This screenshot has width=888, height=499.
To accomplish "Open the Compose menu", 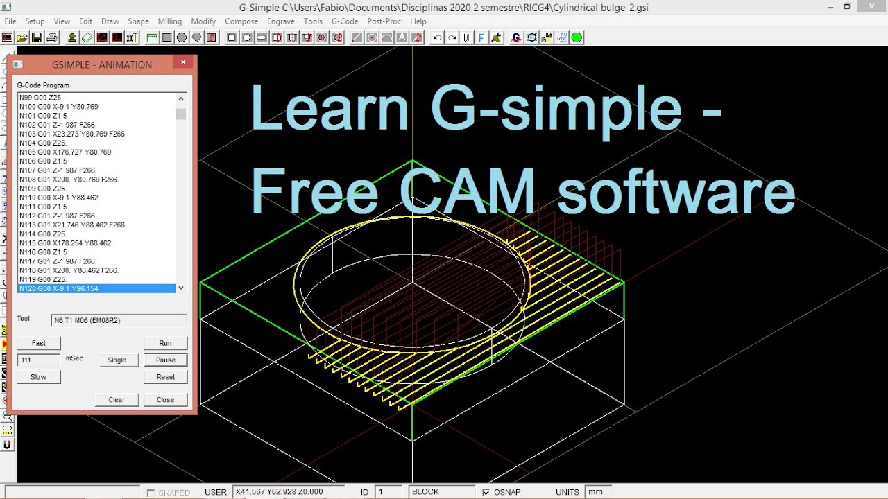I will click(x=241, y=21).
